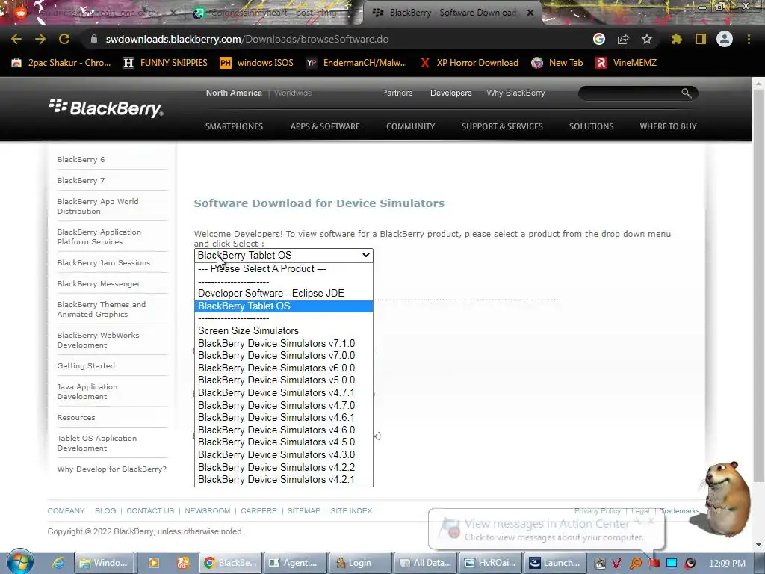This screenshot has width=765, height=574.
Task: Launch Internet Explorer from taskbar
Action: [x=58, y=563]
